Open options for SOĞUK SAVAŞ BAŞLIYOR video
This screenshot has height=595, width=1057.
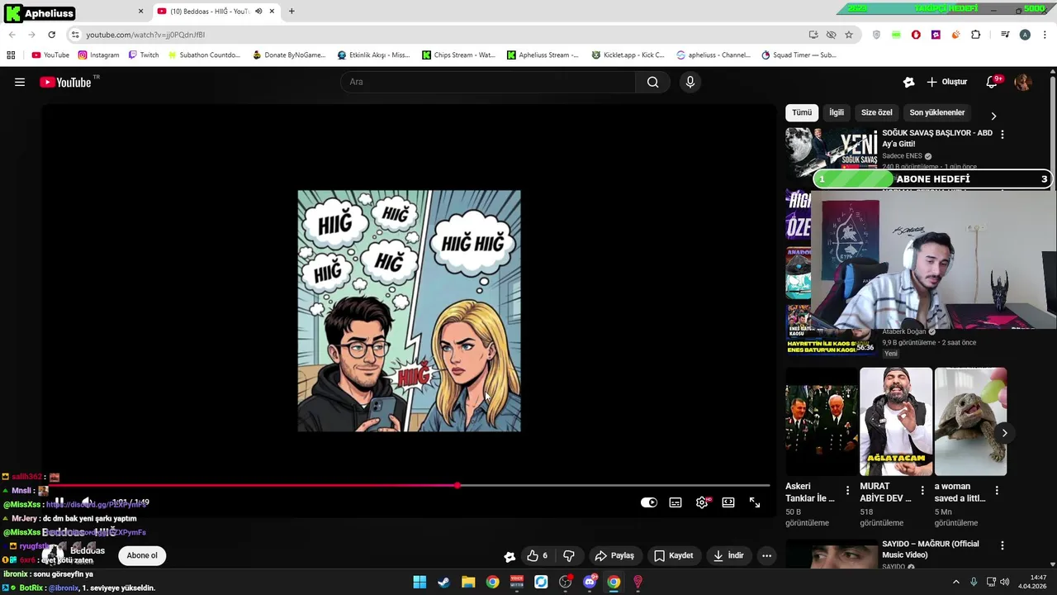1002,134
